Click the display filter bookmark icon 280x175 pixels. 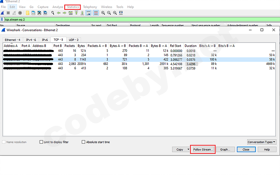pos(2,19)
